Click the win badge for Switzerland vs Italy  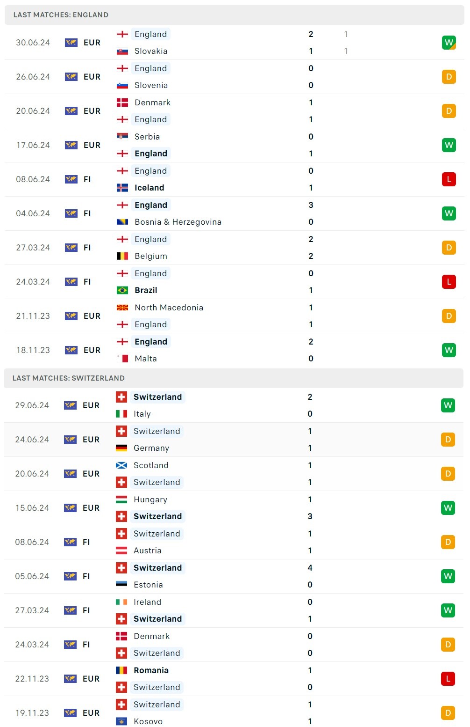coord(448,405)
